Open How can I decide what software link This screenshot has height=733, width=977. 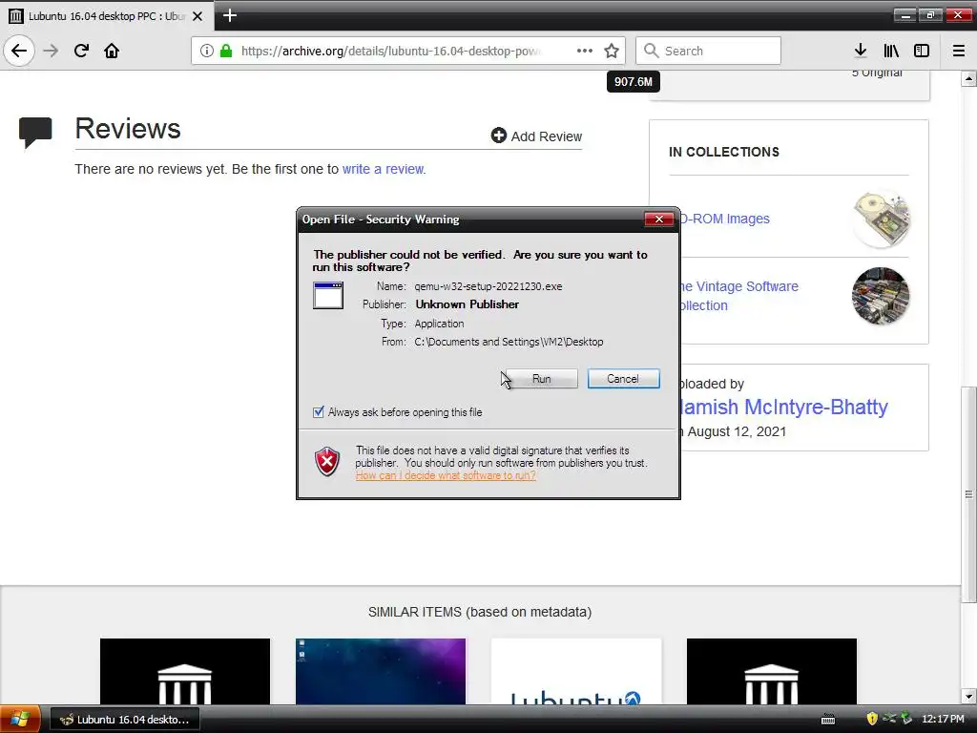pos(446,475)
